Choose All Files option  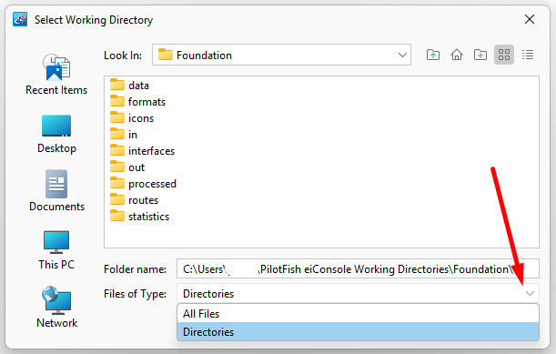tap(358, 314)
